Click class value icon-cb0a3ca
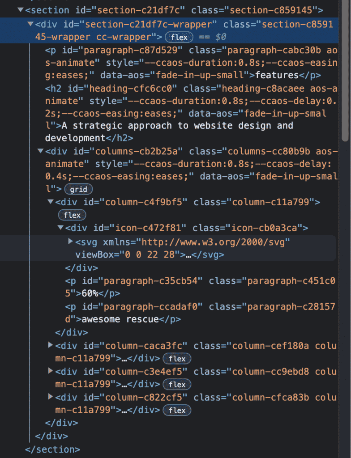 coord(264,228)
